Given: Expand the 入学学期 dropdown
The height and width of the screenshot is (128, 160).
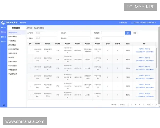Looking at the screenshot, I should click(46, 33).
